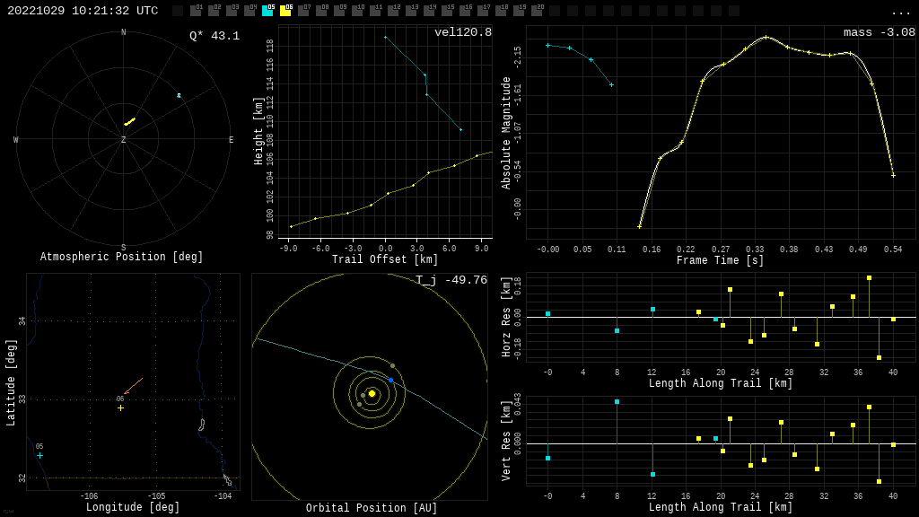Click the Orbital Position [AU] label

(x=372, y=508)
